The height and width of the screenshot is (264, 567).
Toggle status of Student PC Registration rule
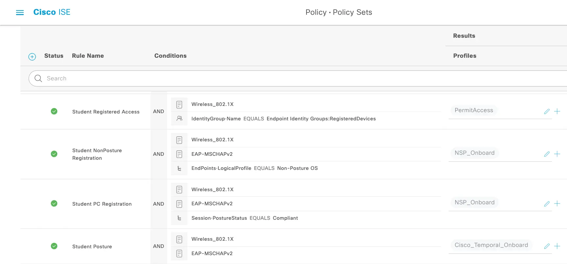click(54, 204)
